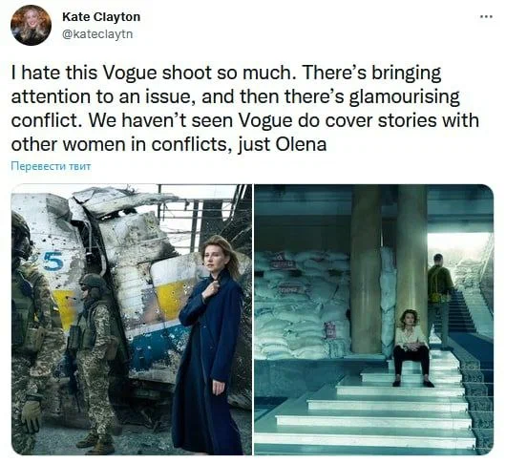Click the Перевести твит translate link

(x=51, y=166)
